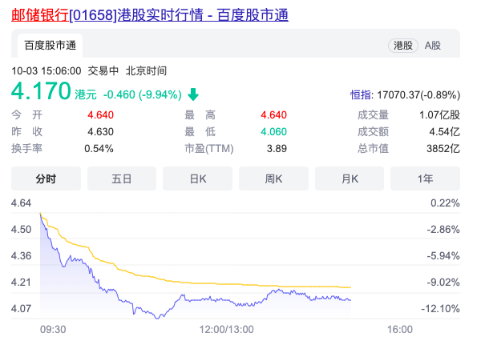481x337 pixels.
Task: Click the 交易中 trading status text
Action: (x=103, y=71)
